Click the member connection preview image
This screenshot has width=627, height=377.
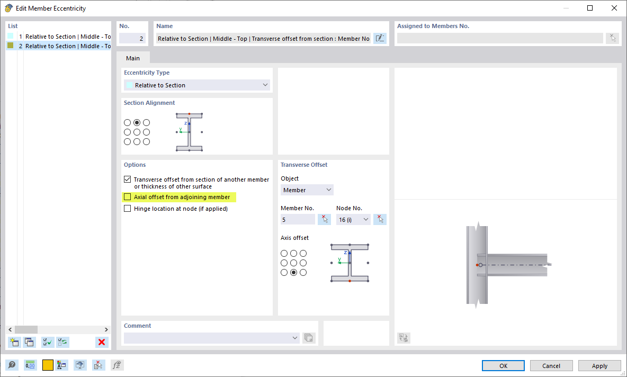[509, 265]
